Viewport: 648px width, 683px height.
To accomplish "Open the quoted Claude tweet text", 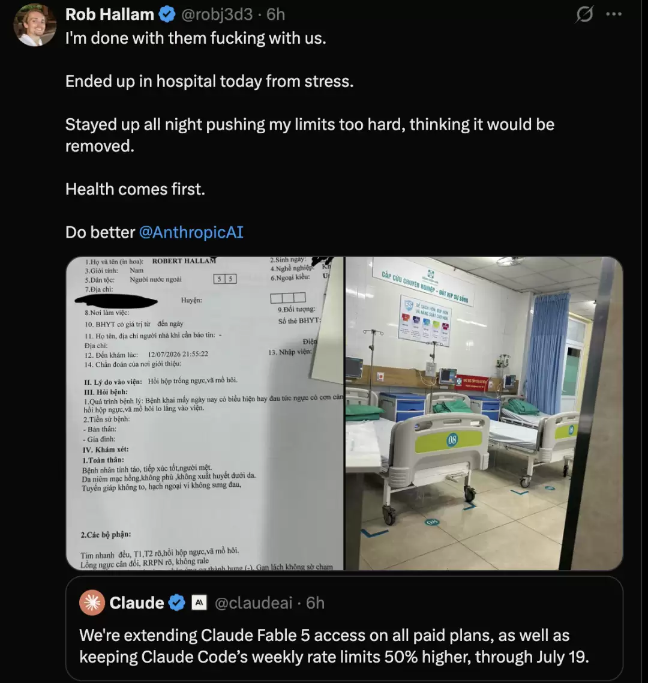I will coord(334,646).
